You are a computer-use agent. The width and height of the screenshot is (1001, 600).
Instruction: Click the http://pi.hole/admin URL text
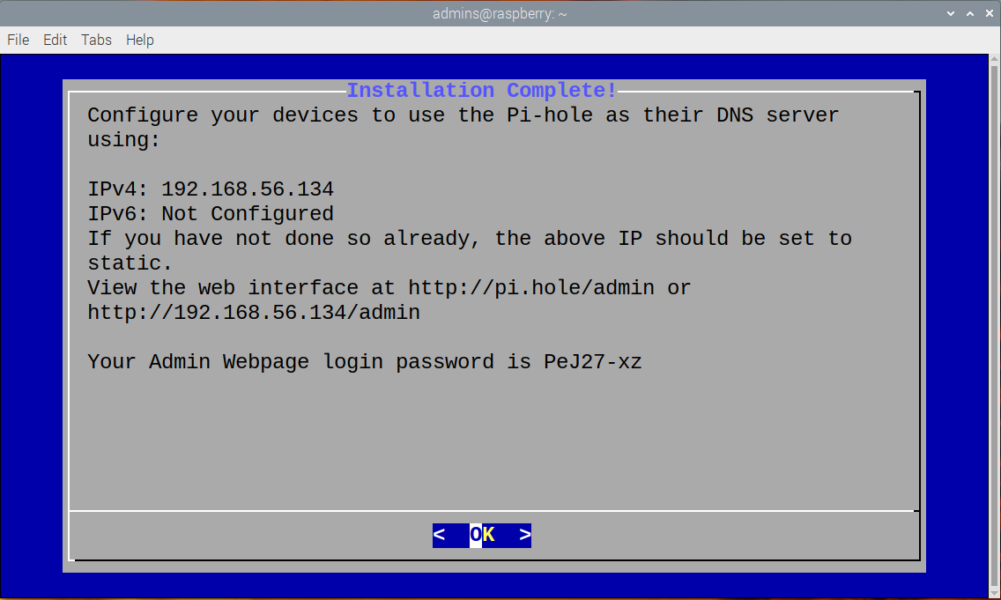pyautogui.click(x=531, y=288)
